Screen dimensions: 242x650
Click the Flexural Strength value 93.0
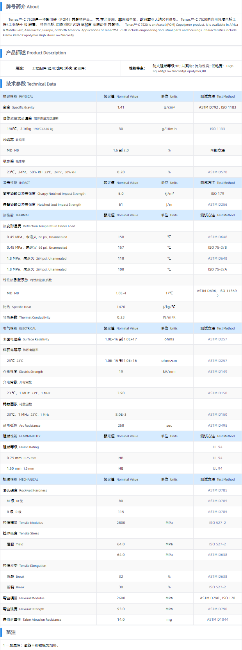point(121,609)
